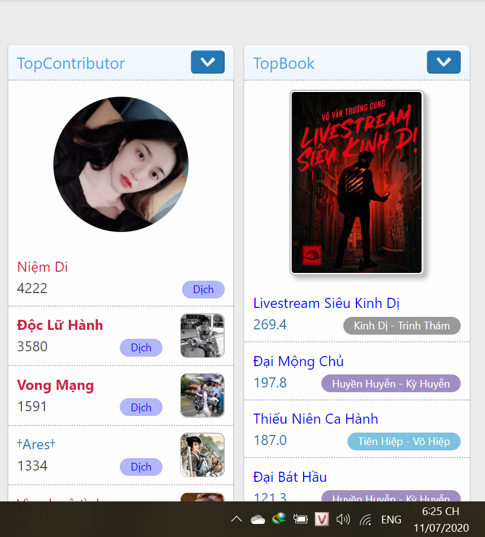Click the Dịch badge next to Độc Lữ Hành
485x537 pixels.
pyautogui.click(x=141, y=348)
